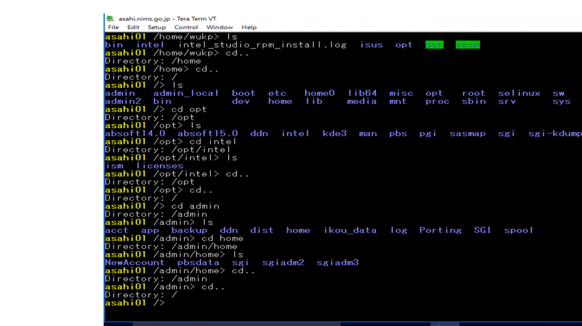Click 'sgiadm2' directory name

(x=283, y=263)
